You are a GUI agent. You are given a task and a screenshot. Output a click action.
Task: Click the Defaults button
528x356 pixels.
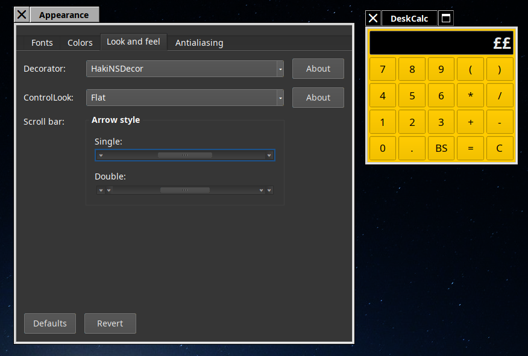(x=50, y=323)
